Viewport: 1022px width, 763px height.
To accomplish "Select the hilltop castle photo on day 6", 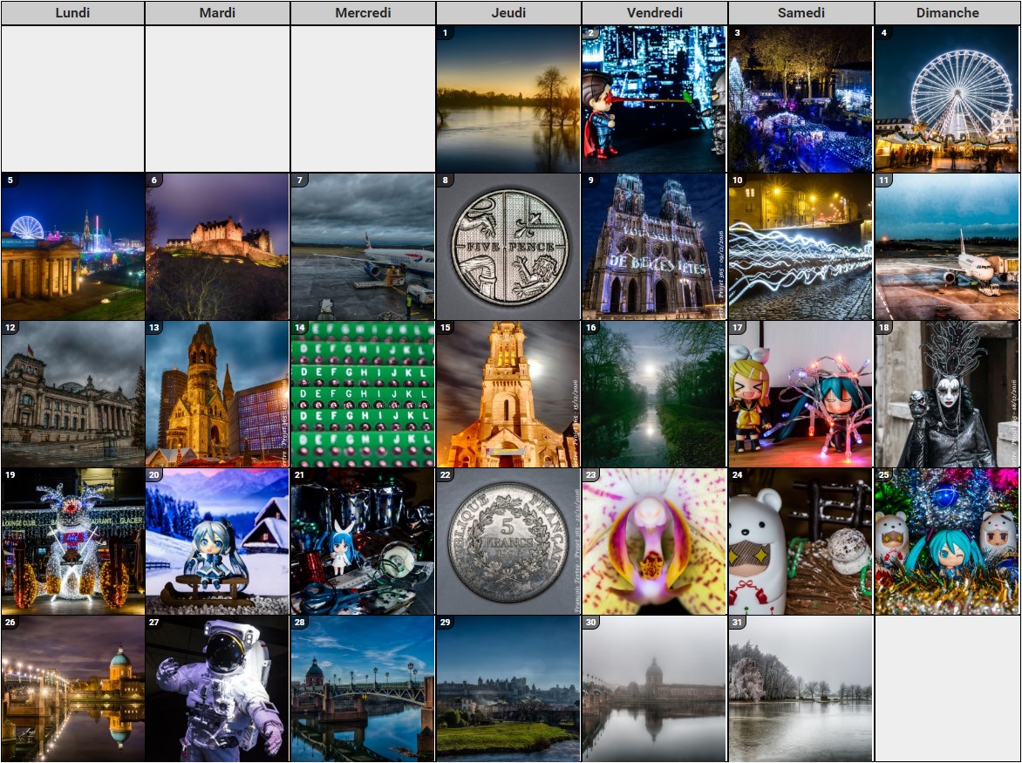I will click(x=217, y=247).
